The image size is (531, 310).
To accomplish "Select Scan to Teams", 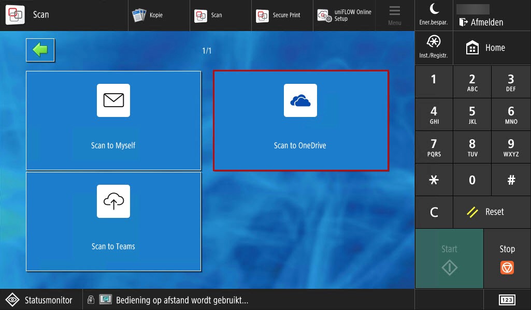I will click(x=113, y=222).
